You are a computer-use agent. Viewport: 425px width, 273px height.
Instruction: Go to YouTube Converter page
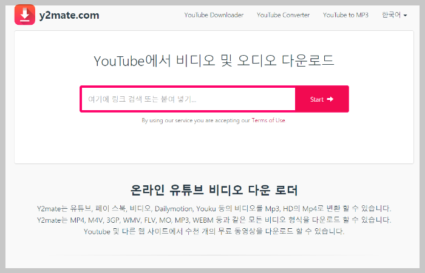[x=283, y=15]
